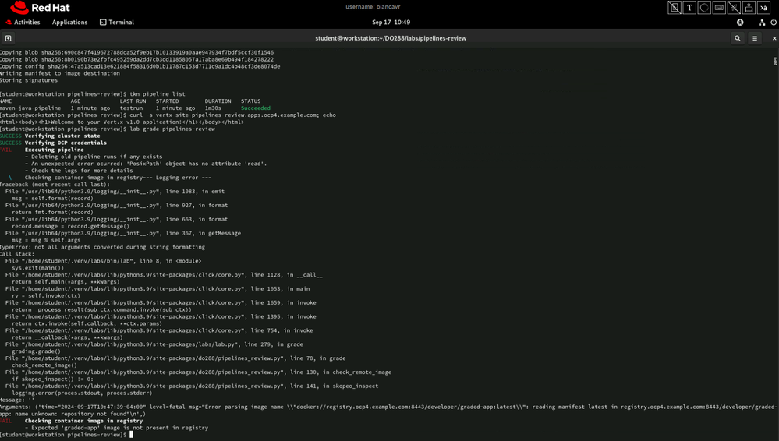
Task: Click the clock showing Sep 17 10:49
Action: coord(391,23)
